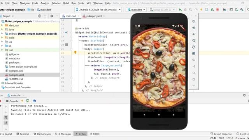Open Dart DevTools blue icon in Run panel
This screenshot has height=140, width=249.
pyautogui.click(x=34, y=101)
